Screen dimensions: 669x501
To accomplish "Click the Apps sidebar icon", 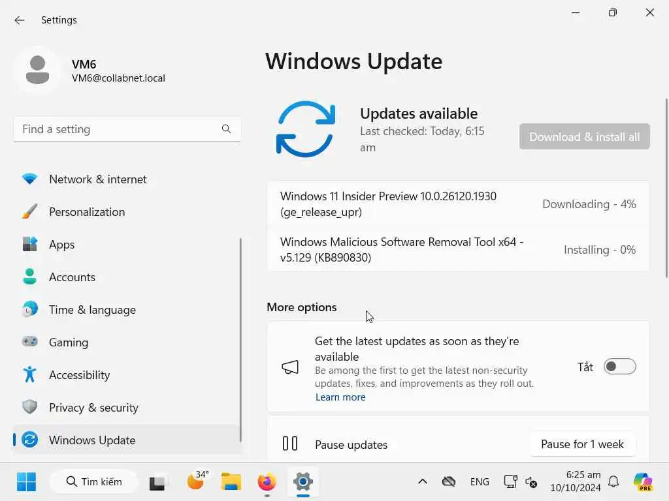I will pos(29,244).
